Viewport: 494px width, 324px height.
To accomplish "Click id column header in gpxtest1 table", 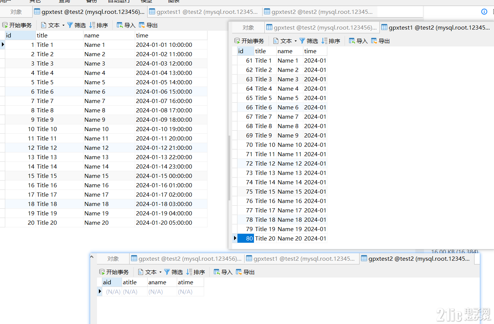I will [245, 51].
